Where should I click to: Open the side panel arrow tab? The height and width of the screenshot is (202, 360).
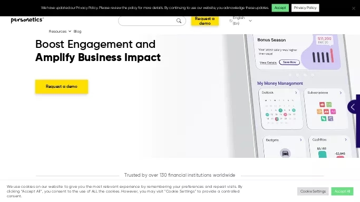point(353,107)
